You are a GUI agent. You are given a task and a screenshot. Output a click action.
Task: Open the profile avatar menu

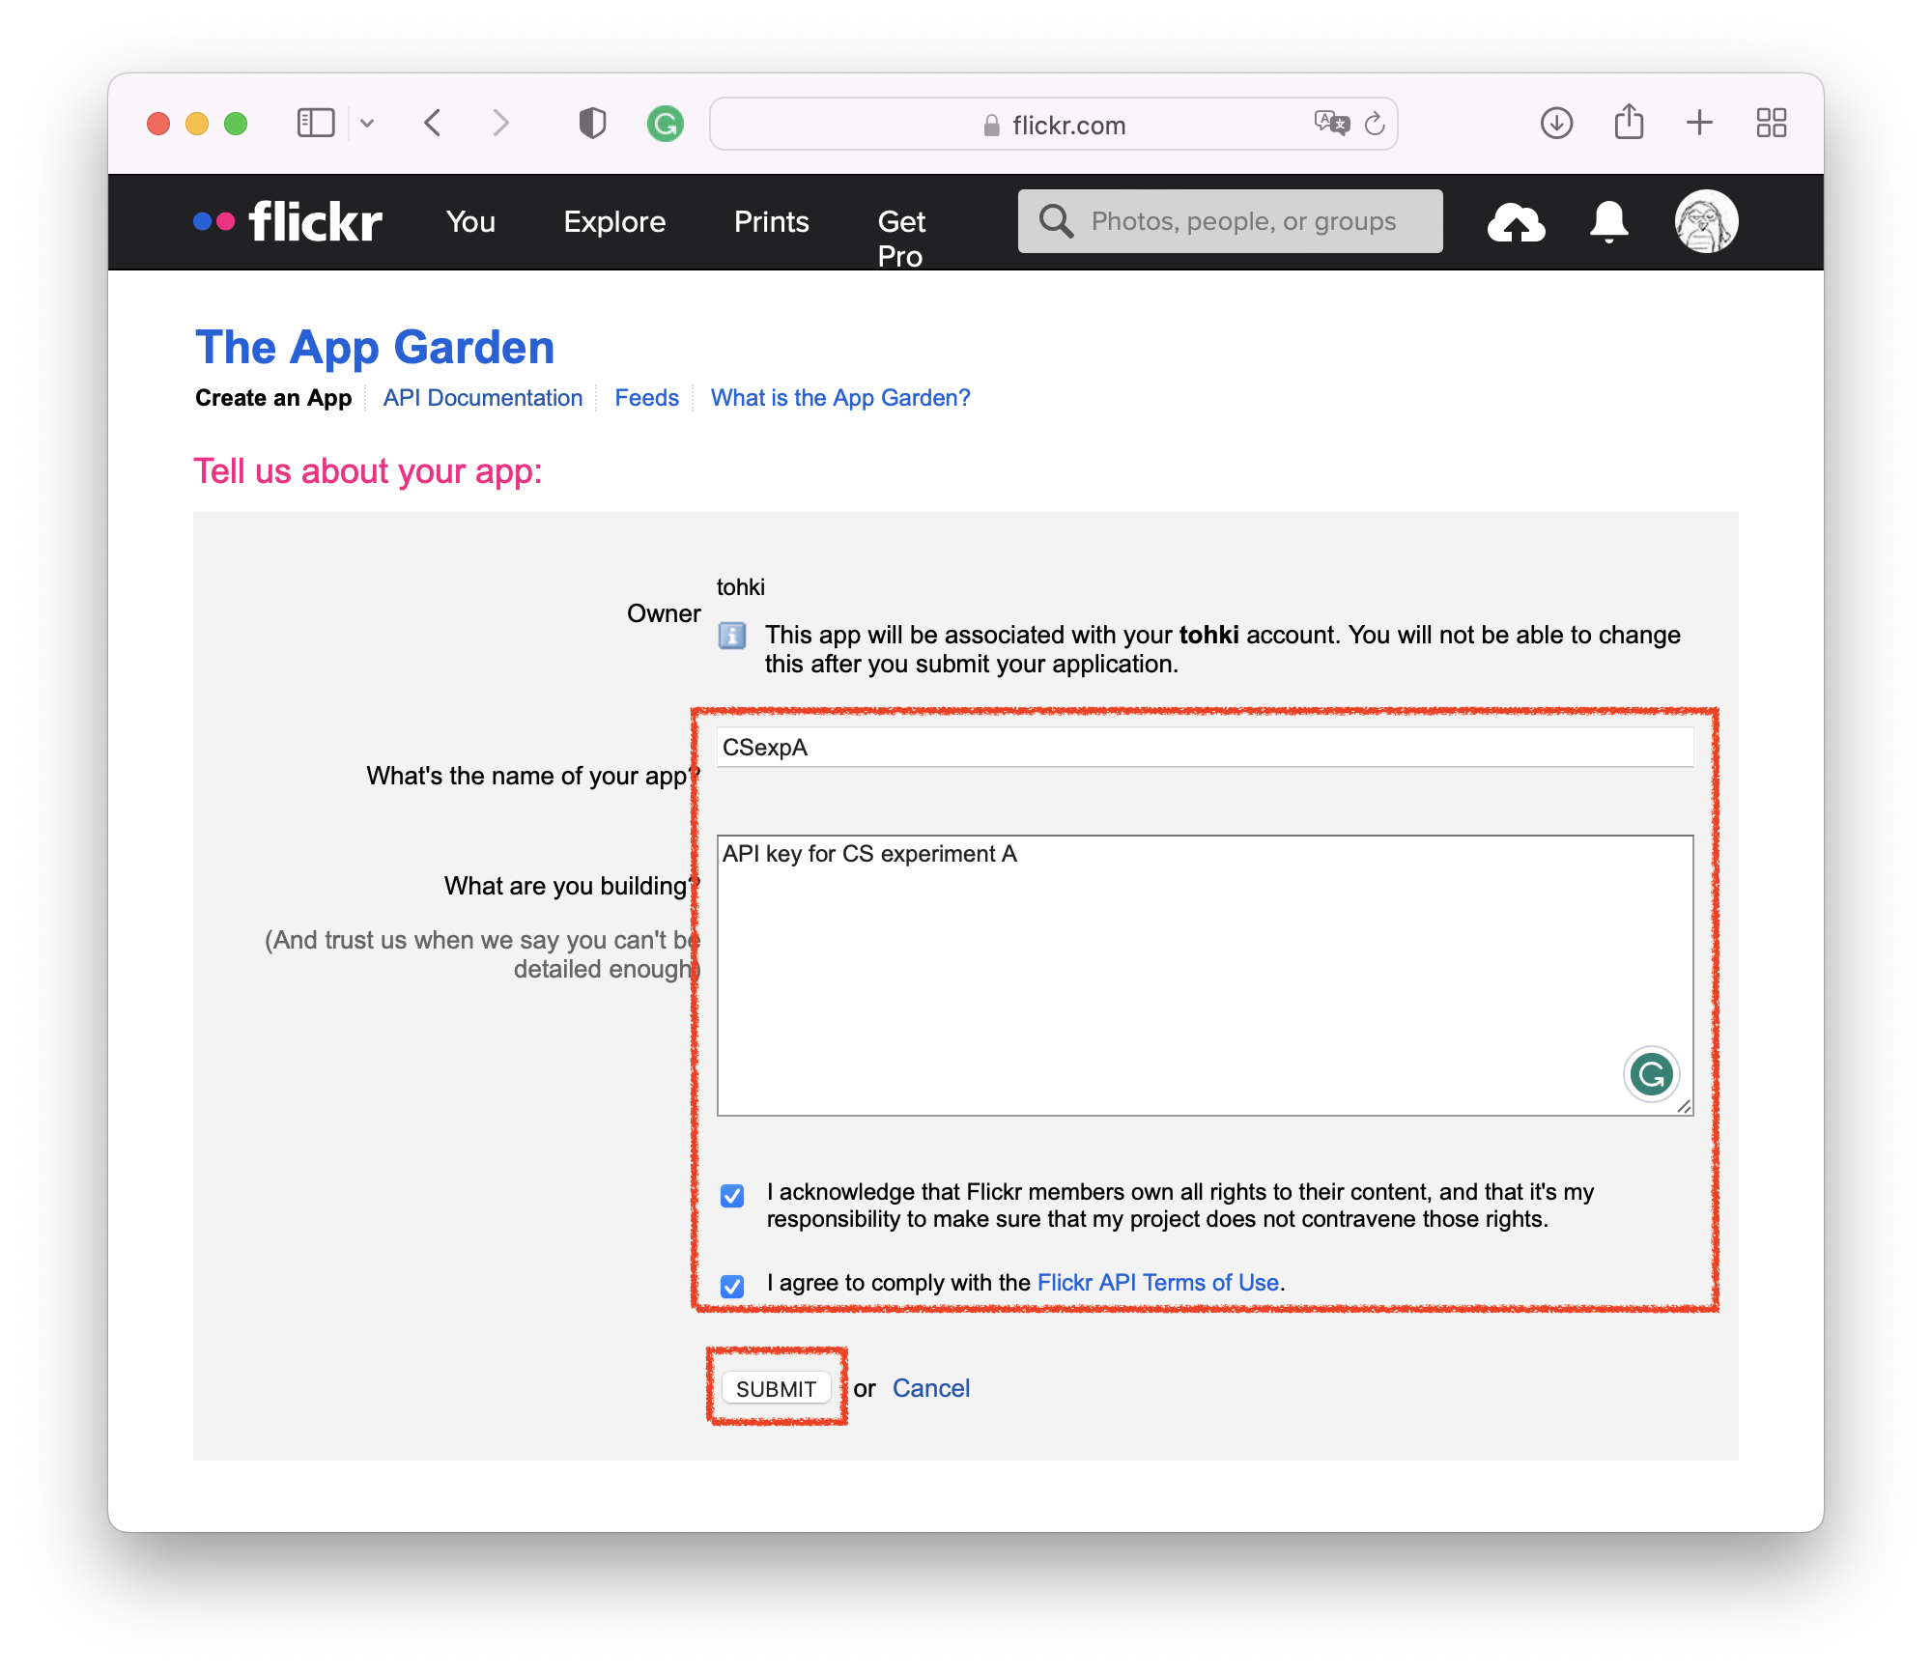[x=1706, y=221]
